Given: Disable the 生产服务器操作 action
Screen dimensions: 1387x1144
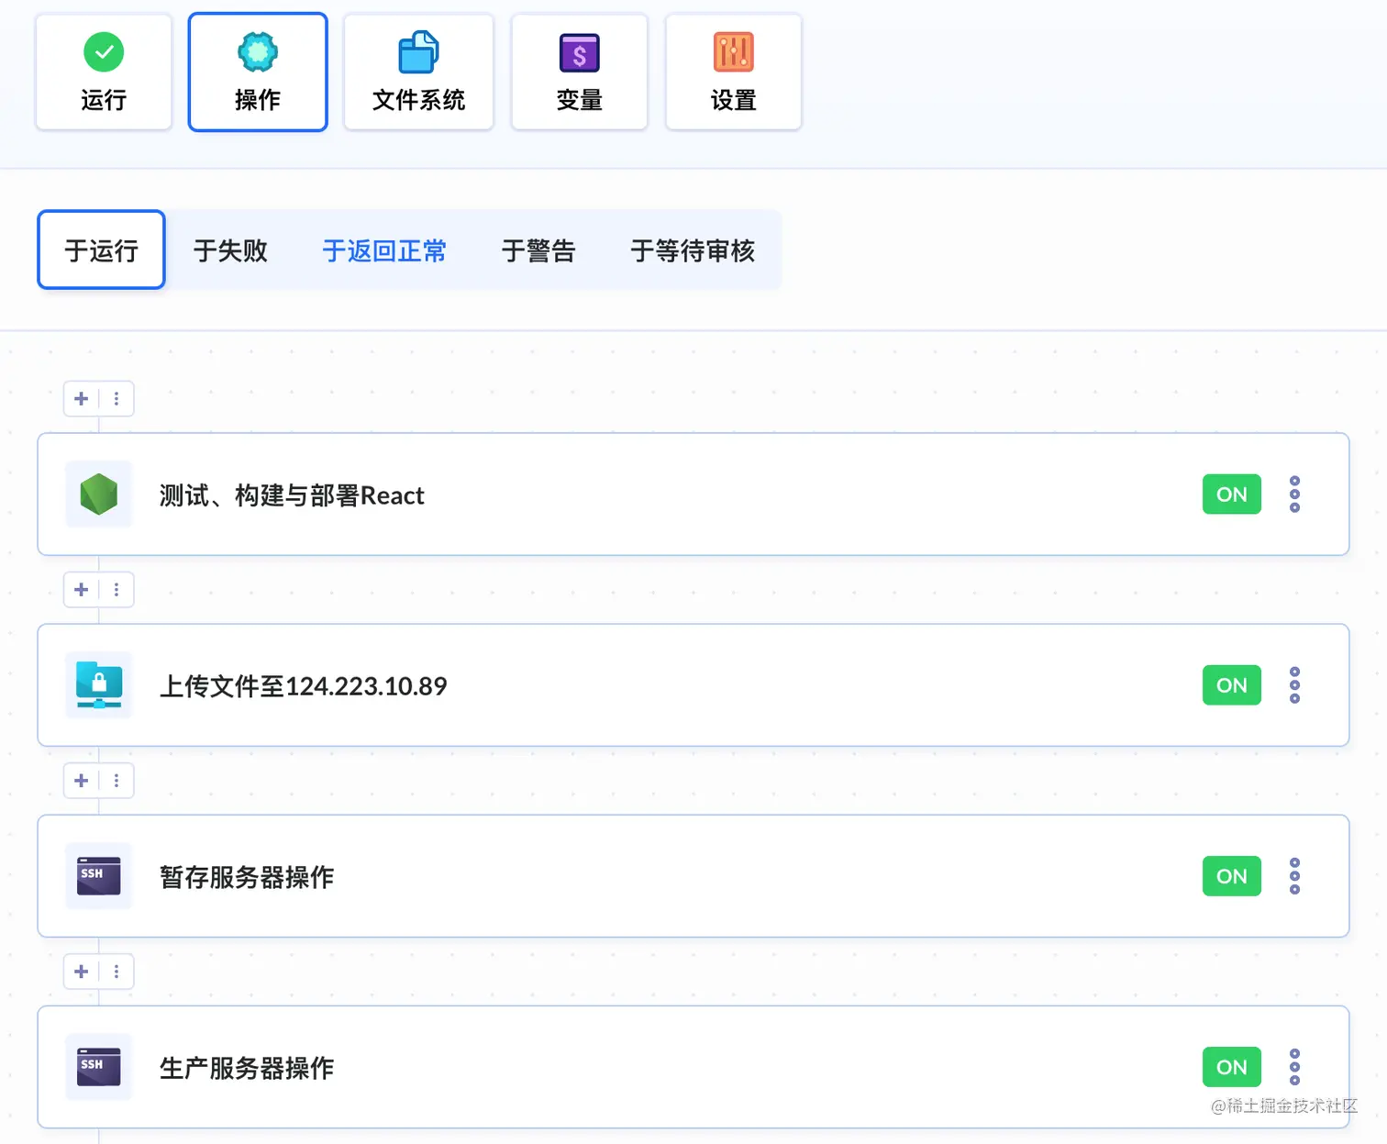Looking at the screenshot, I should pos(1231,1067).
